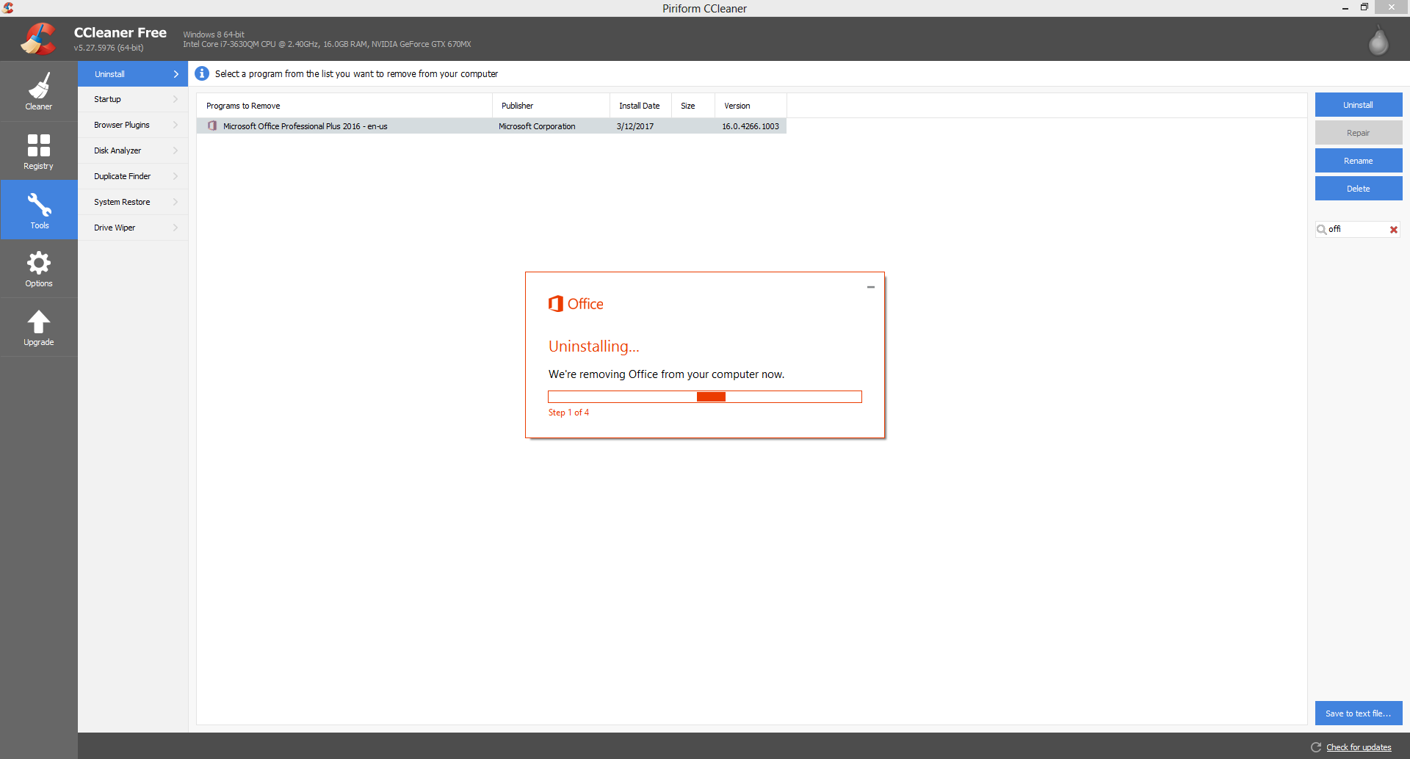This screenshot has width=1410, height=759.
Task: Click the Duplicate Finder chevron arrow
Action: 176,176
